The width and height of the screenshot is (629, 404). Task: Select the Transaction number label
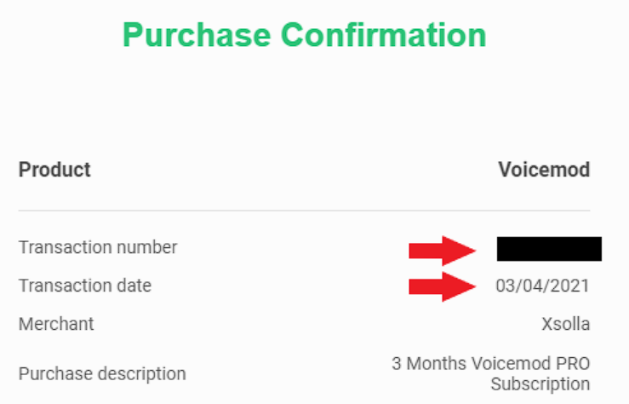tap(98, 247)
